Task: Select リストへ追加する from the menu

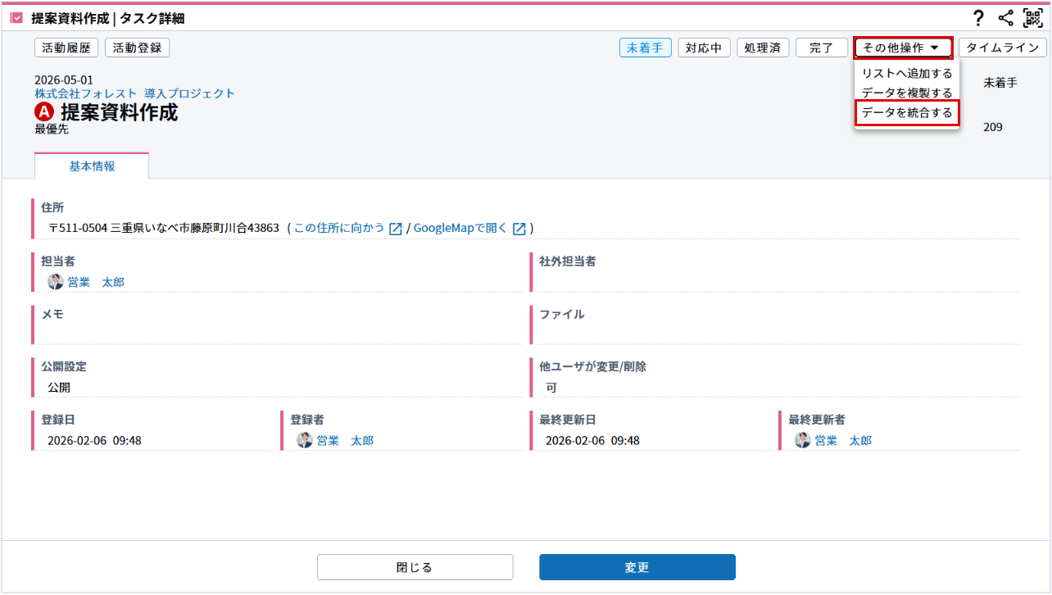Action: 906,74
